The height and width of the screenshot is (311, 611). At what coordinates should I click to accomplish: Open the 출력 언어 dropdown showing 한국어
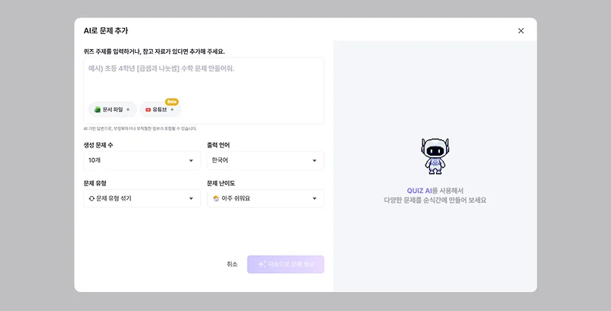pos(265,160)
